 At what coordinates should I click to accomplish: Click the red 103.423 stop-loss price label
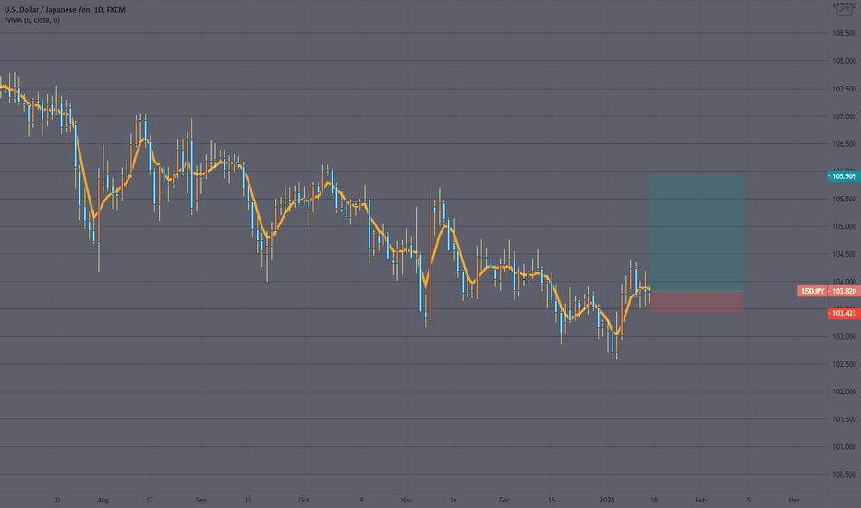(843, 314)
